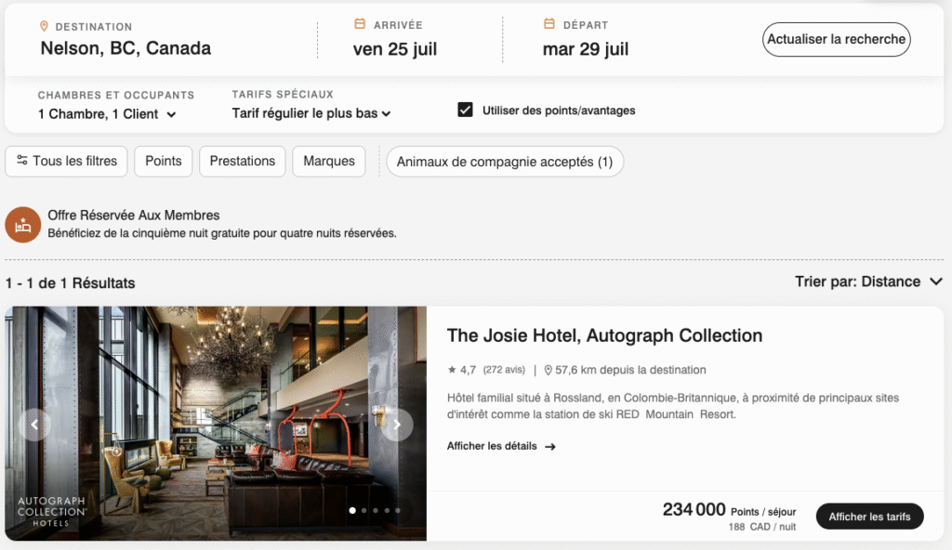Show the previous hotel photo
This screenshot has width=952, height=550.
click(x=34, y=425)
